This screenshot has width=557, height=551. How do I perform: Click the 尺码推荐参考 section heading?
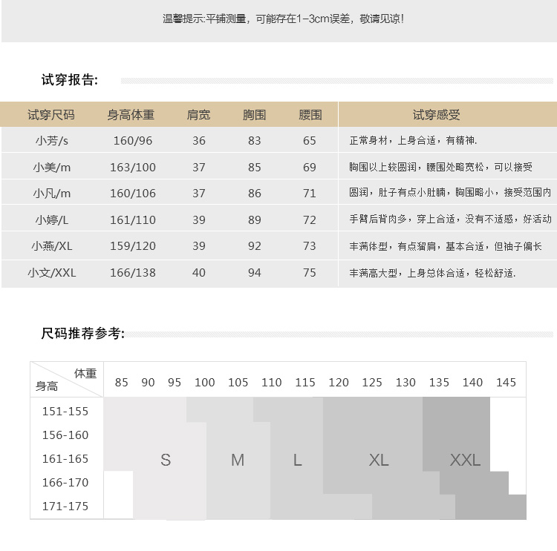pyautogui.click(x=83, y=334)
